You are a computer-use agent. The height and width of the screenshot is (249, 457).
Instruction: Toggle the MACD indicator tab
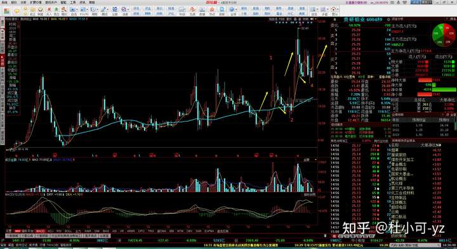click(39, 231)
